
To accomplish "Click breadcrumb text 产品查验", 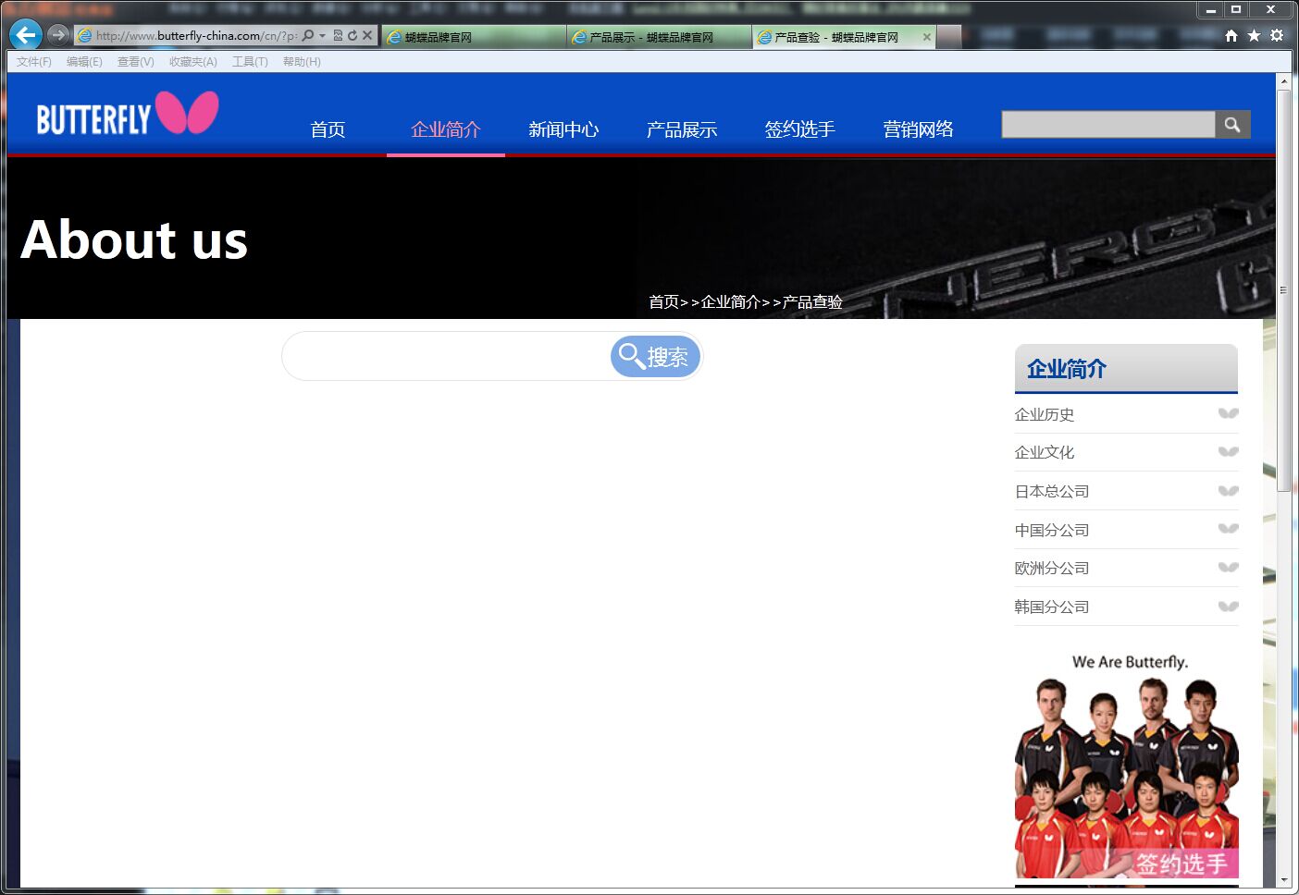I will 812,301.
